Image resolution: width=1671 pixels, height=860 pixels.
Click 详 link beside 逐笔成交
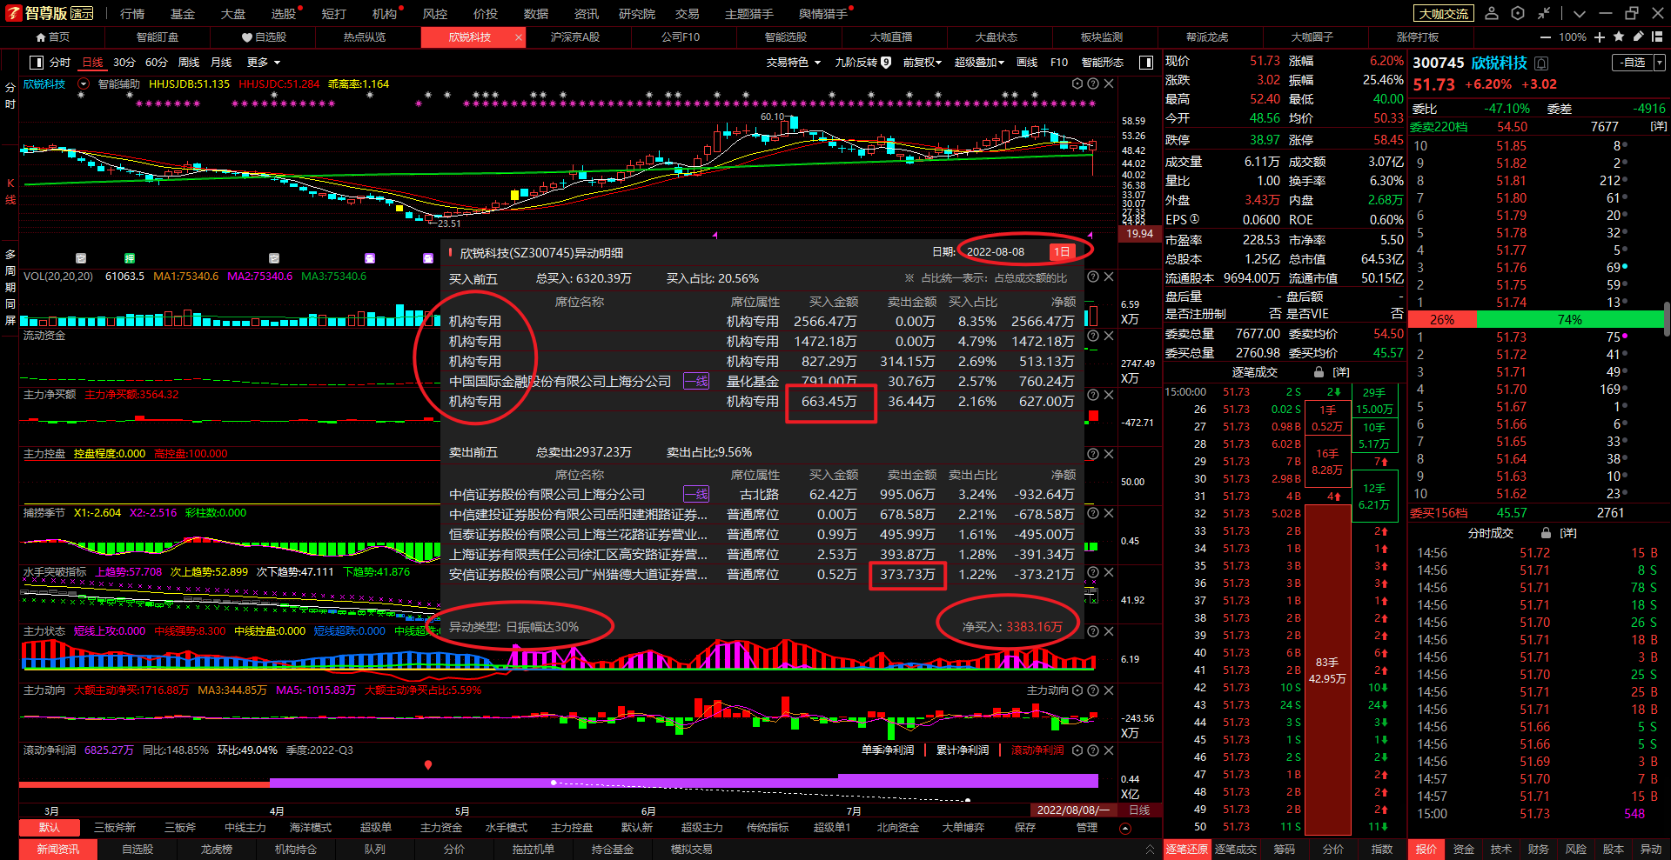(1341, 372)
